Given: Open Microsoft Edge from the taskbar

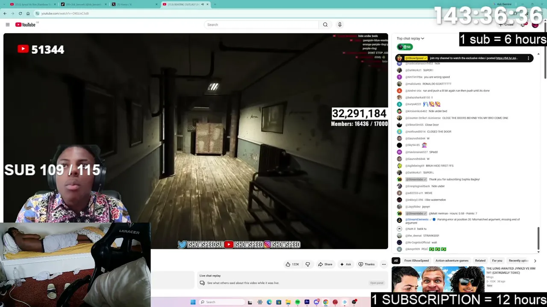Looking at the screenshot, I should (269, 302).
